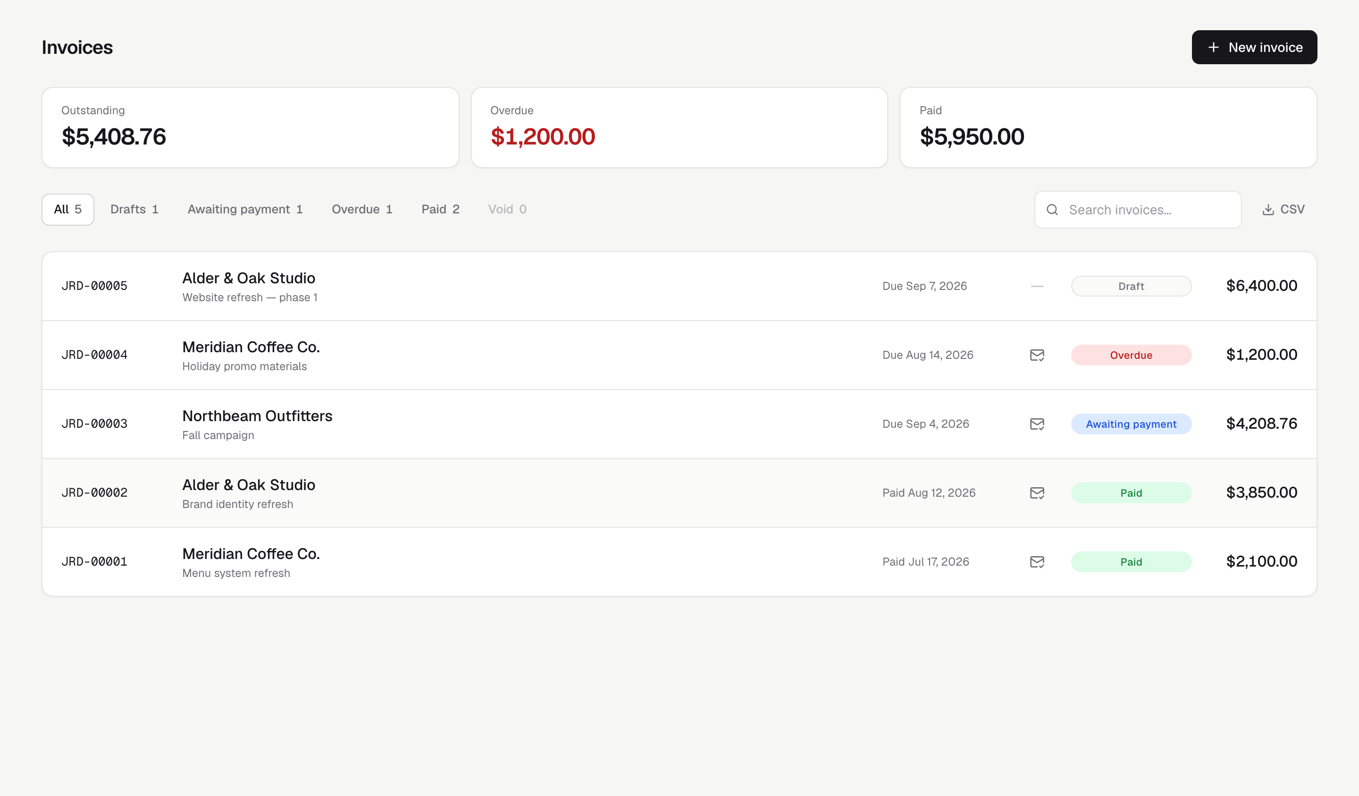Image resolution: width=1359 pixels, height=796 pixels.
Task: Open the Overdue filter tab
Action: (362, 210)
